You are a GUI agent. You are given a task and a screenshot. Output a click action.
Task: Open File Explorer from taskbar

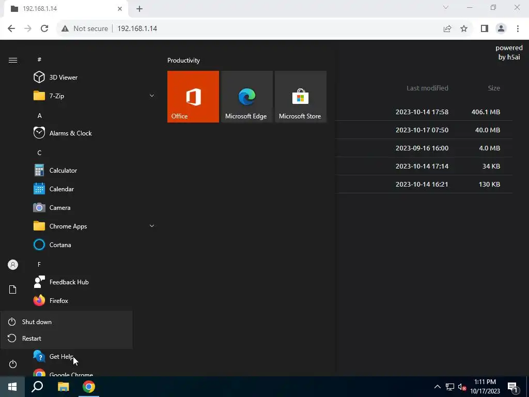pos(63,387)
